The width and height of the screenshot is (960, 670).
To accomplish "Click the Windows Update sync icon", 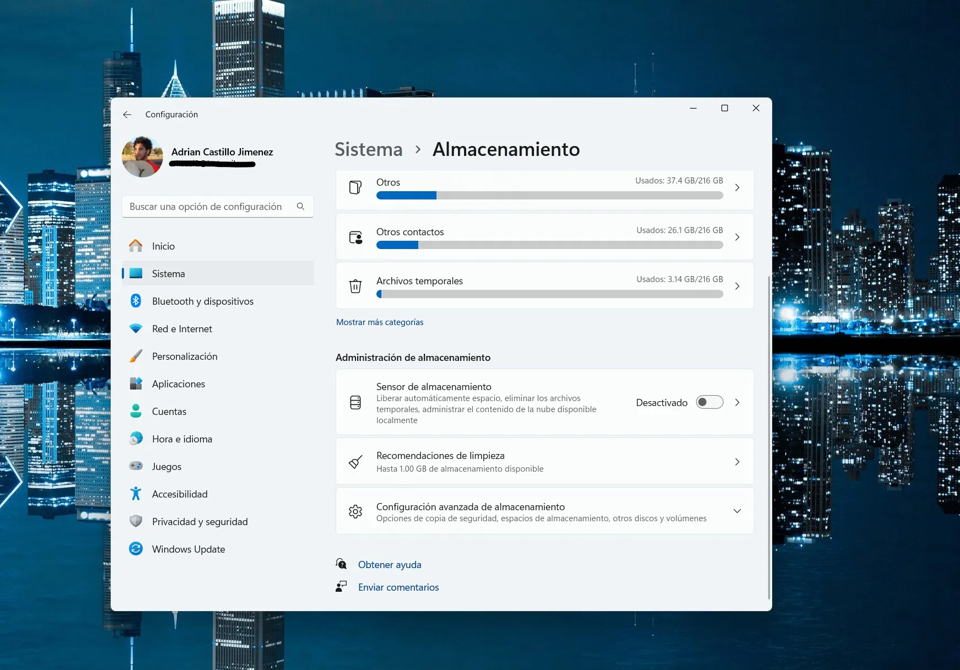I will tap(136, 549).
